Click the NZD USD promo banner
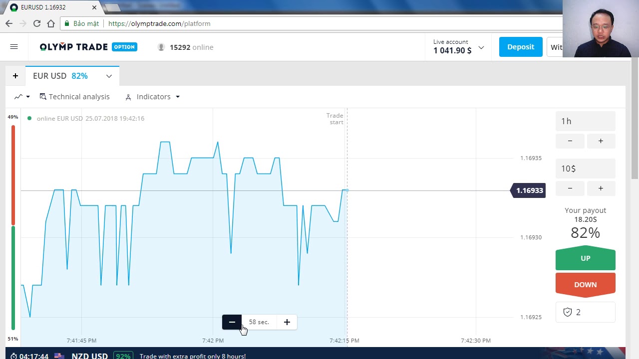This screenshot has height=359, width=639. click(315, 354)
